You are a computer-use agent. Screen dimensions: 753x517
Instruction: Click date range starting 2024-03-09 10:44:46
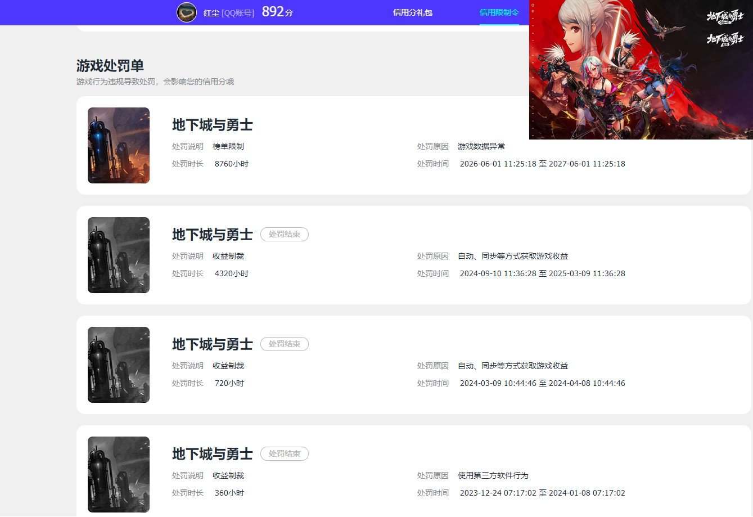[543, 383]
